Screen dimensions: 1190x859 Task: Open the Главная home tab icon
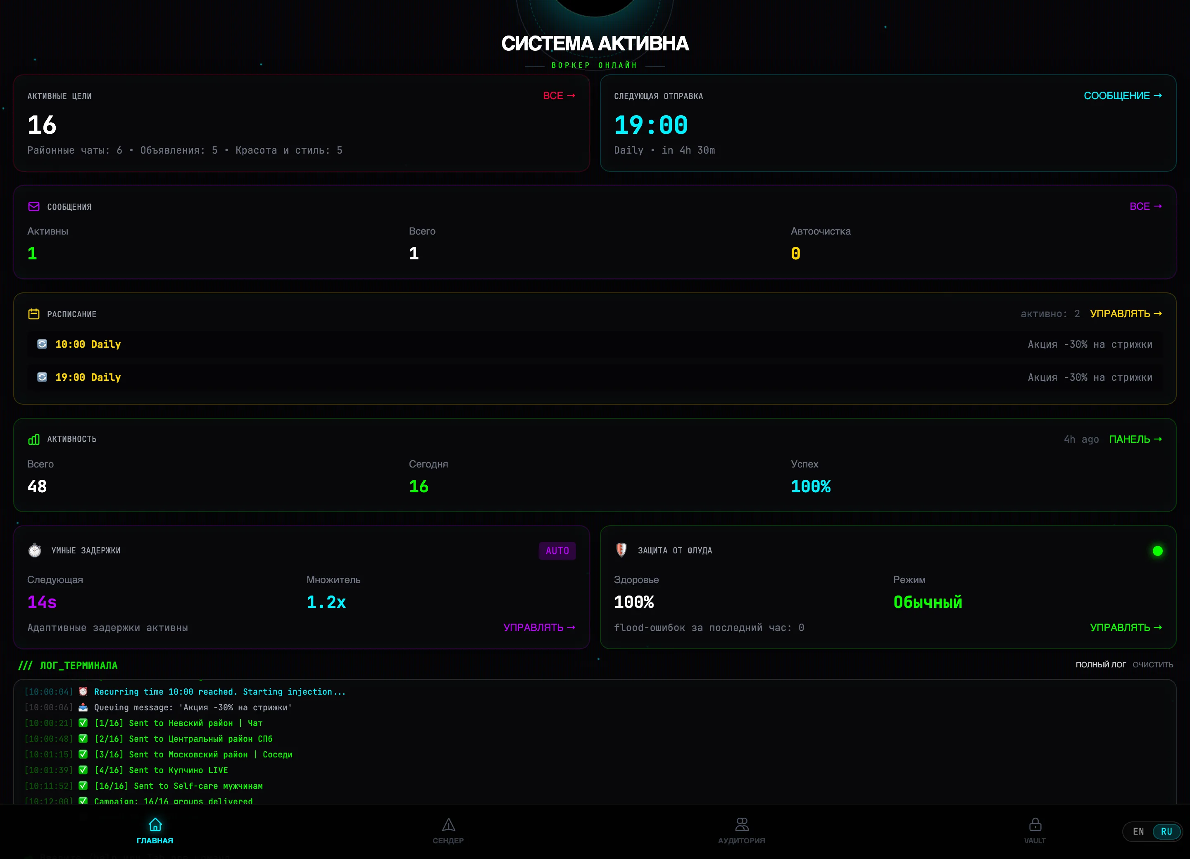pos(155,824)
